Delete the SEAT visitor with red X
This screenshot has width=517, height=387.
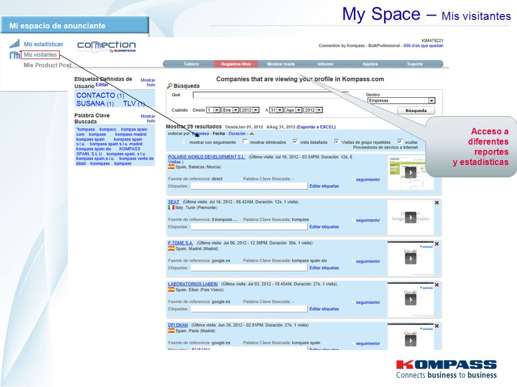click(x=437, y=203)
